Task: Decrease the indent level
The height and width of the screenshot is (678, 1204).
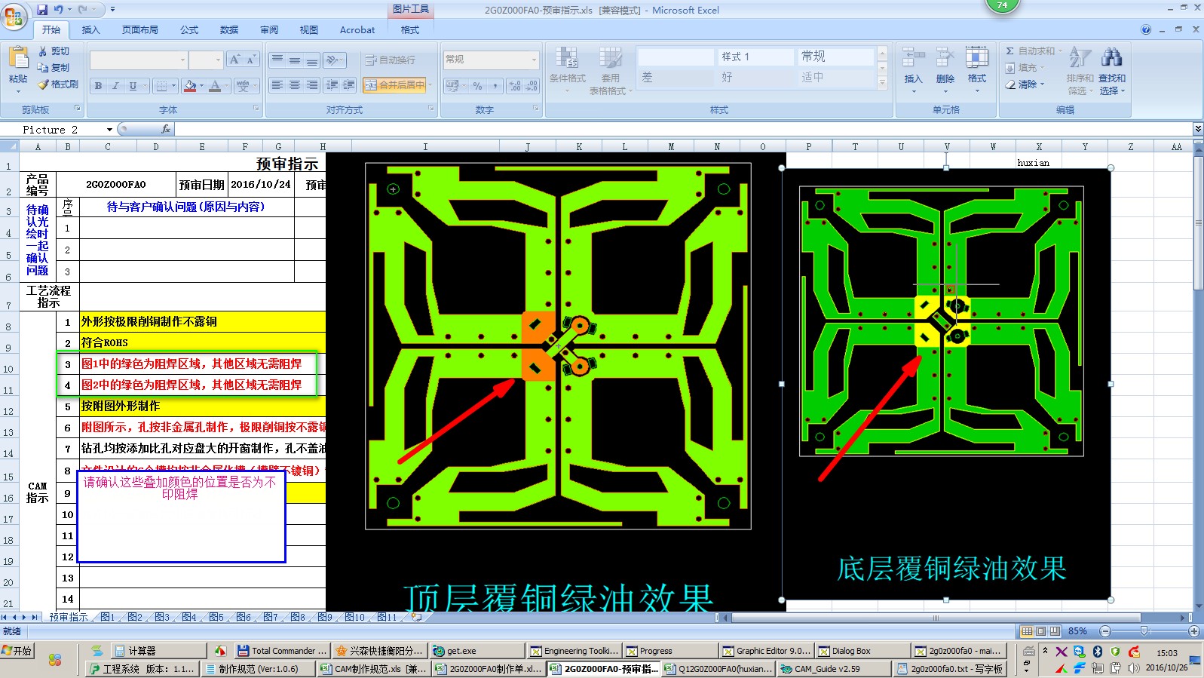Action: (x=332, y=85)
